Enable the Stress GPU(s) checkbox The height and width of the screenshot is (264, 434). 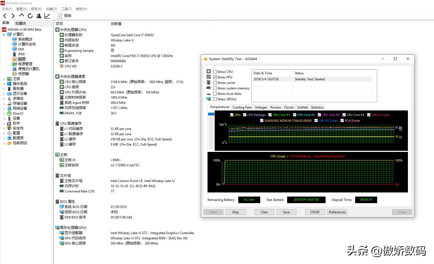point(215,99)
